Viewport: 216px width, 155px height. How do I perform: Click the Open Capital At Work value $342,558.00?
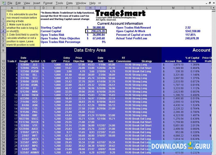[x=193, y=31]
